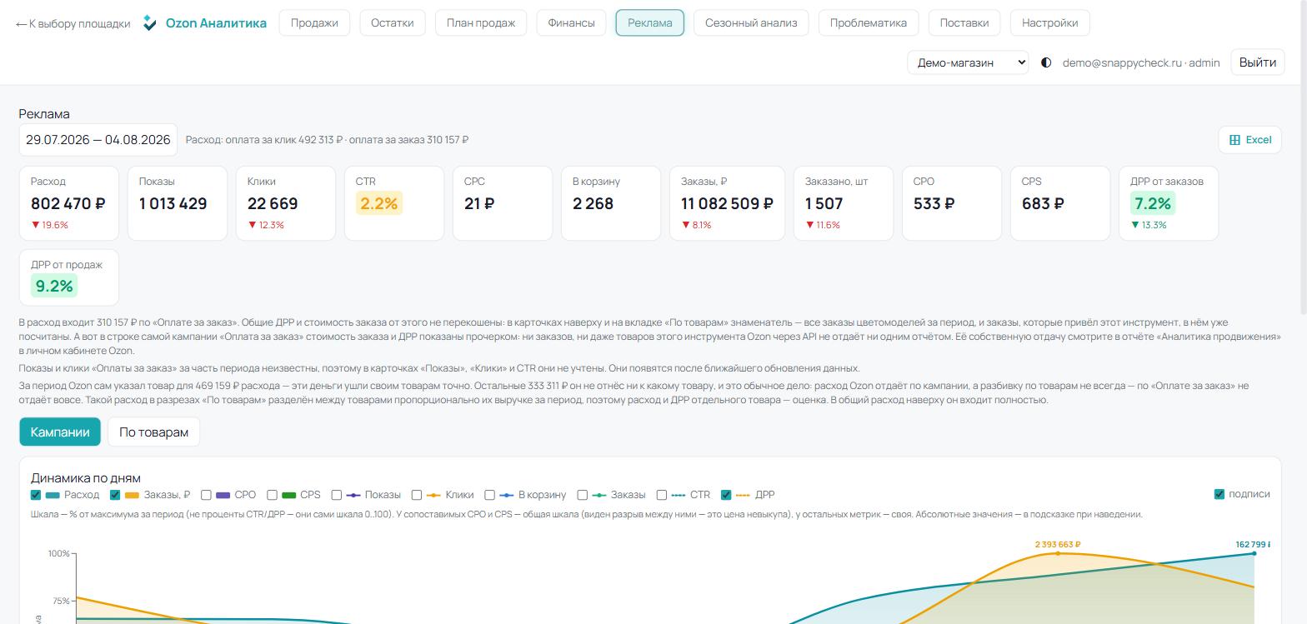This screenshot has width=1307, height=624.
Task: Click the ▼ 8.1% change under Заказы, ₽
Action: pyautogui.click(x=697, y=225)
